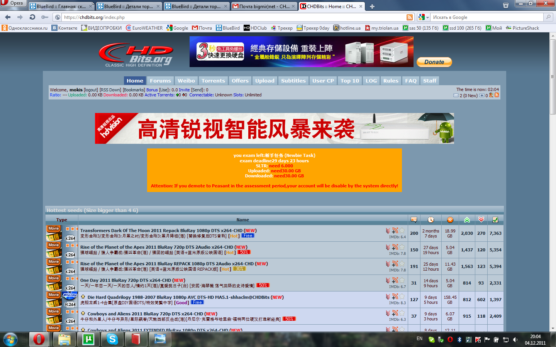Open the search engine dropdown next to Google icon

(427, 17)
